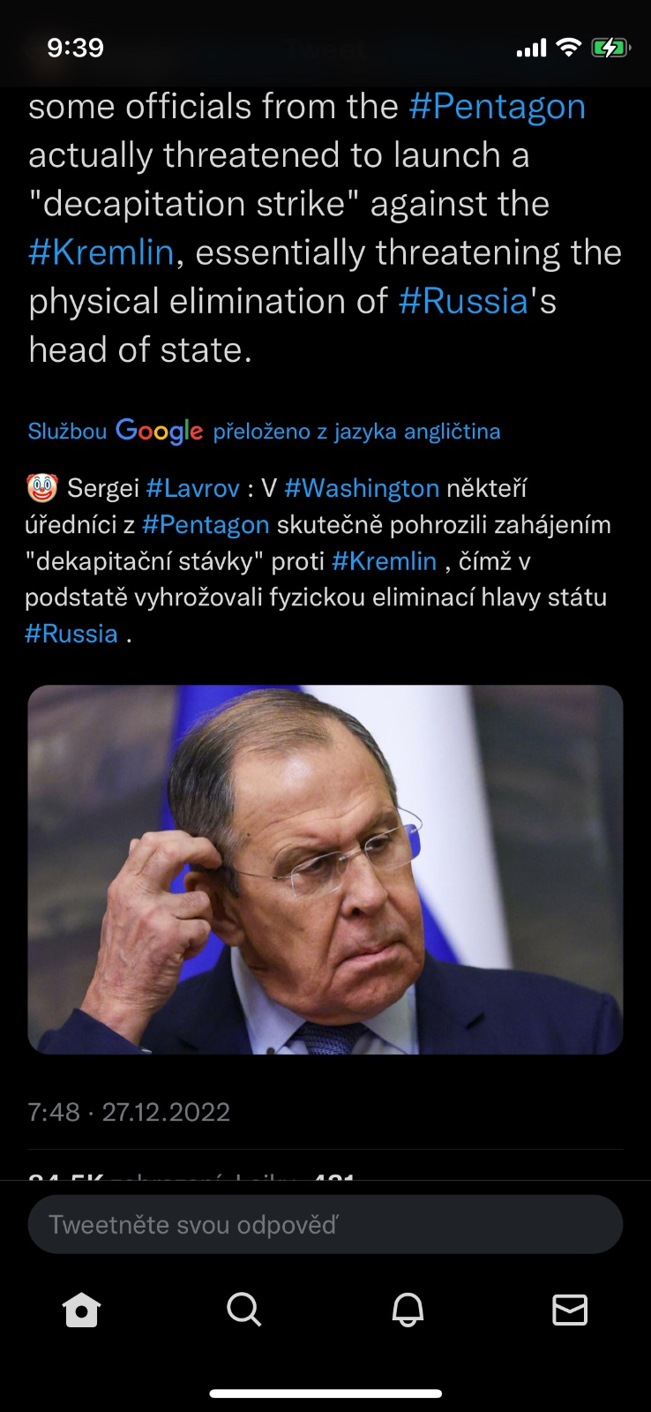Open the #Russia hashtag in original tweet
This screenshot has height=1412, width=651.
click(463, 301)
